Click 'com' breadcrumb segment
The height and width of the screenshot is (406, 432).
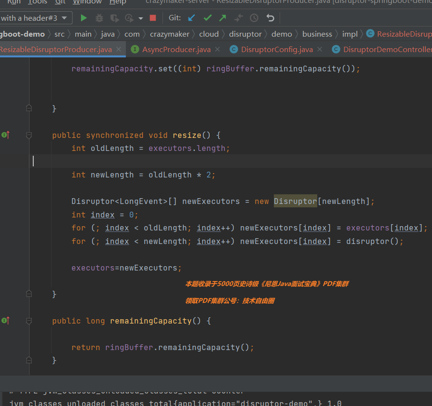coord(132,34)
